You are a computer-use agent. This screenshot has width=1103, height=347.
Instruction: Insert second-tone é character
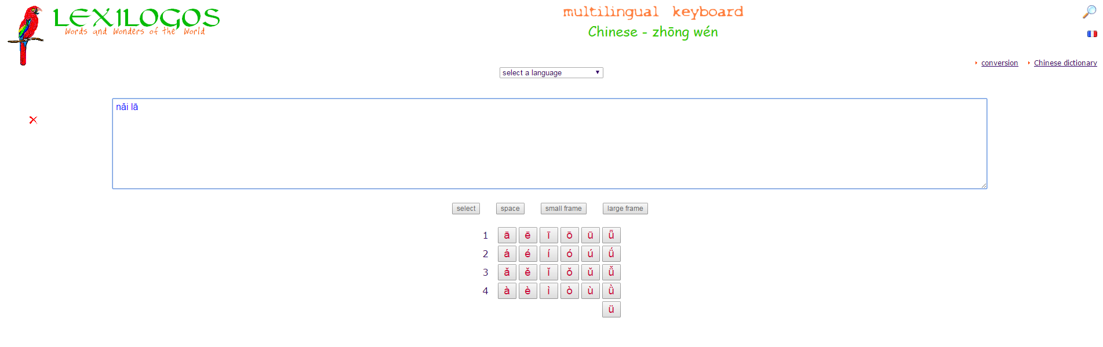pos(527,254)
